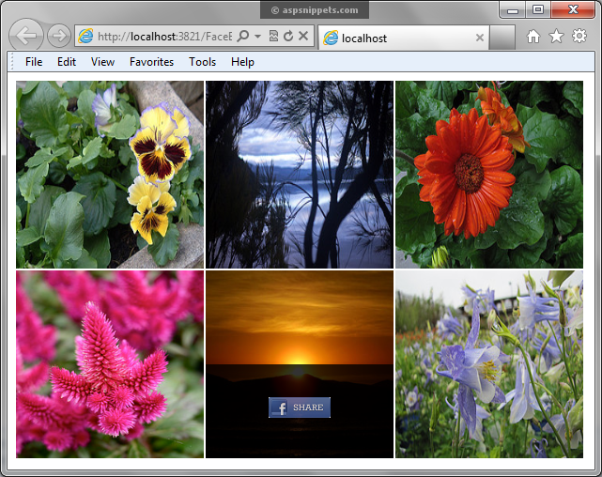Select the blue columbine flowers image

[489, 363]
